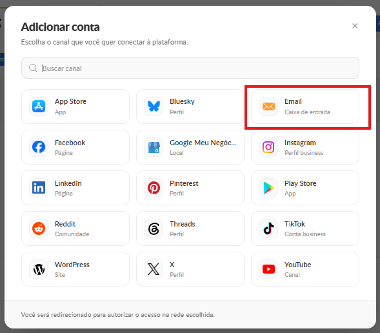Click the X logo icon
The height and width of the screenshot is (333, 380).
coord(154,269)
